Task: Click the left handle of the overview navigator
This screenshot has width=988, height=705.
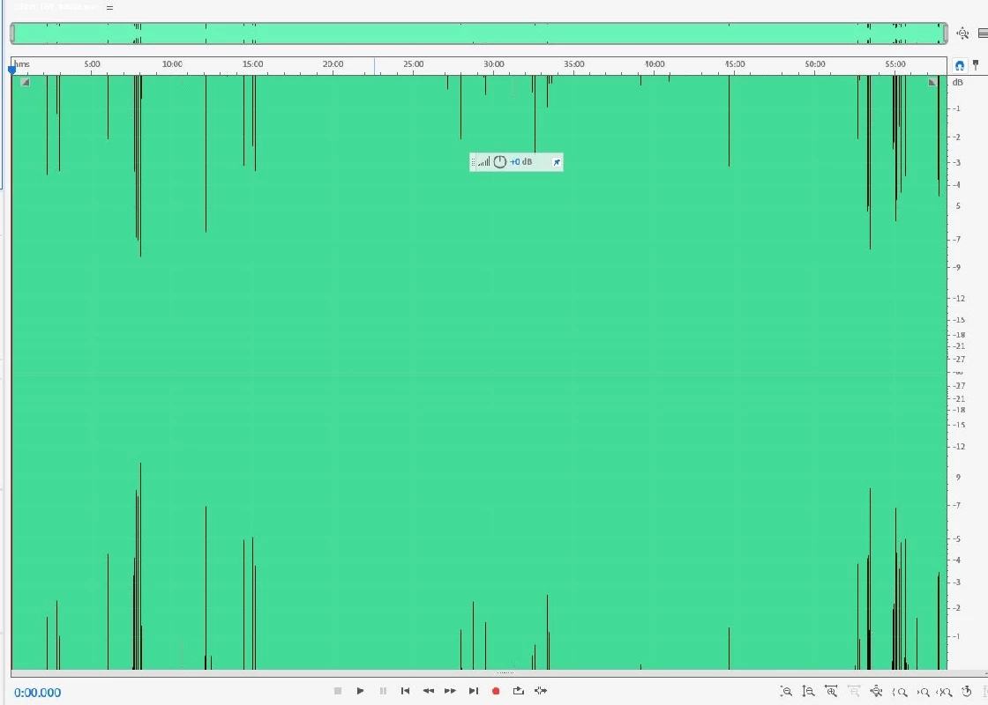Action: point(12,33)
